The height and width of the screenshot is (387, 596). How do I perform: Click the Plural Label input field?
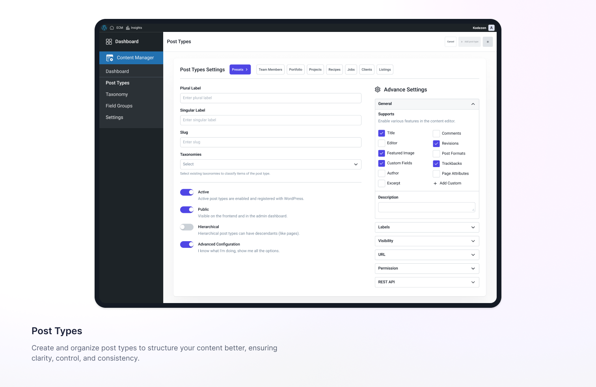pyautogui.click(x=270, y=98)
